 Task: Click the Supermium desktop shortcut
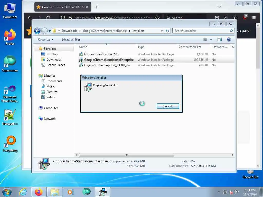(10, 64)
